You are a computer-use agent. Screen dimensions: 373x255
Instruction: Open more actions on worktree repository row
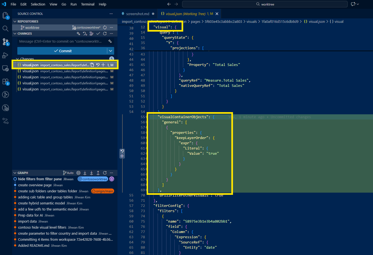[x=111, y=27]
